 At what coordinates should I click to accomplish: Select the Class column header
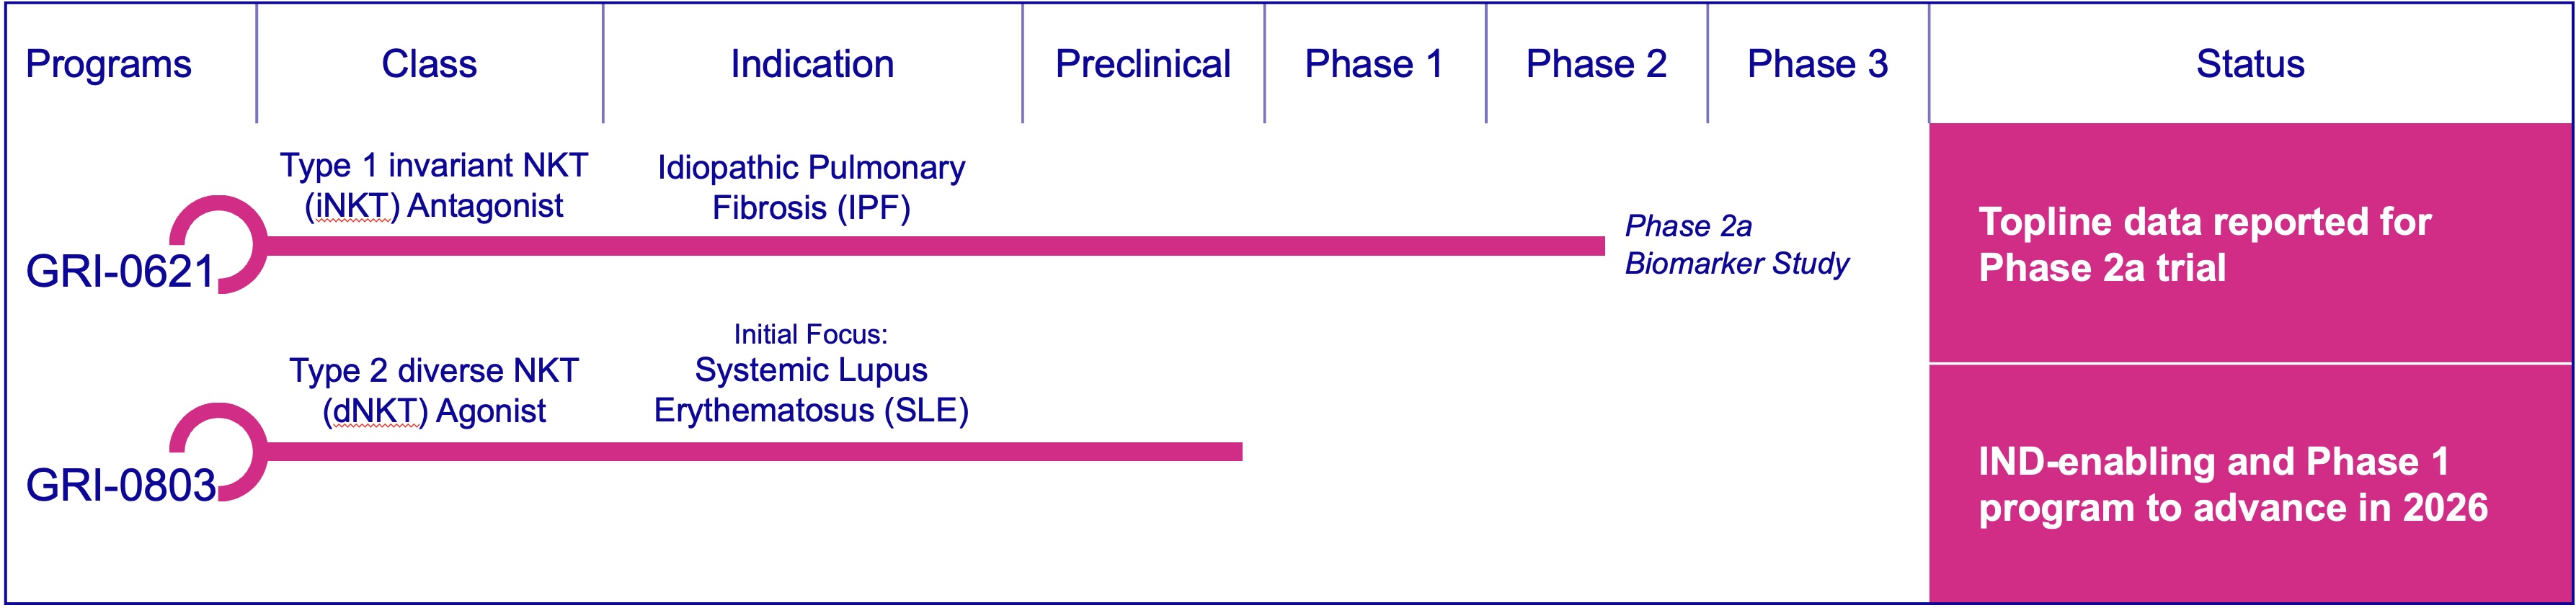click(429, 64)
